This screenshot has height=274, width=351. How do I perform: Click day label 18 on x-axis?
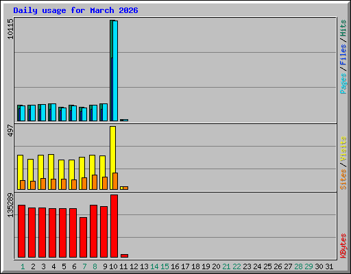[195, 266]
